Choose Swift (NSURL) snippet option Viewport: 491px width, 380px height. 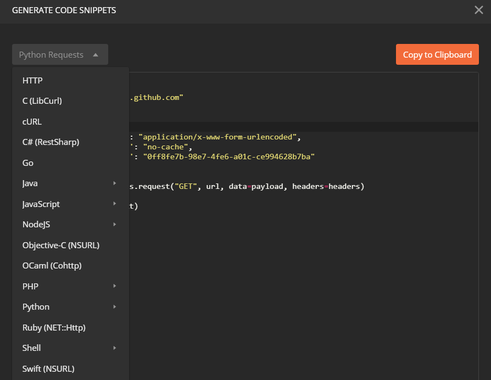point(70,368)
